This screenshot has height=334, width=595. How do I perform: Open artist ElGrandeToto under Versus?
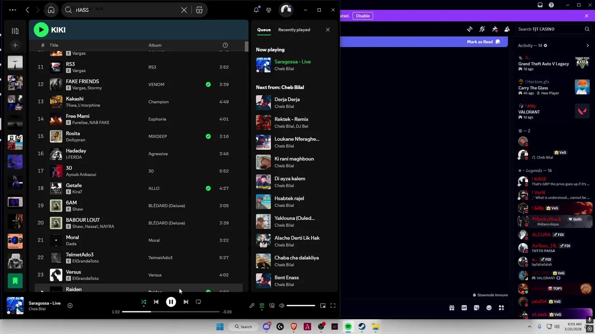(86, 278)
